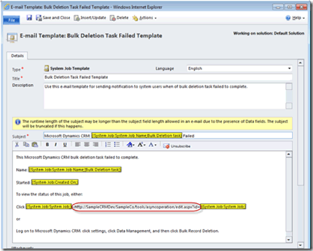The width and height of the screenshot is (313, 251).
Task: Click the System Job field after URL
Action: click(224, 207)
